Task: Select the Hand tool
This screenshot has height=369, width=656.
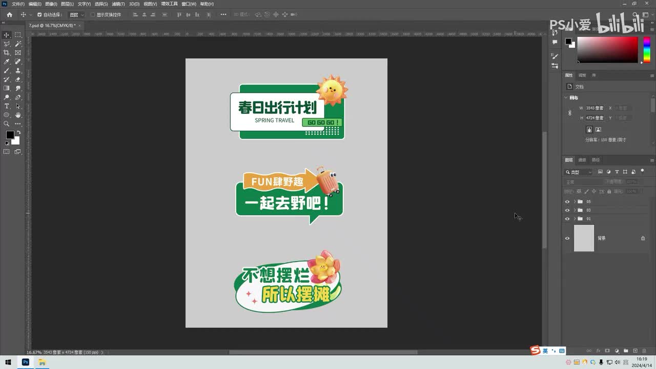Action: point(18,115)
